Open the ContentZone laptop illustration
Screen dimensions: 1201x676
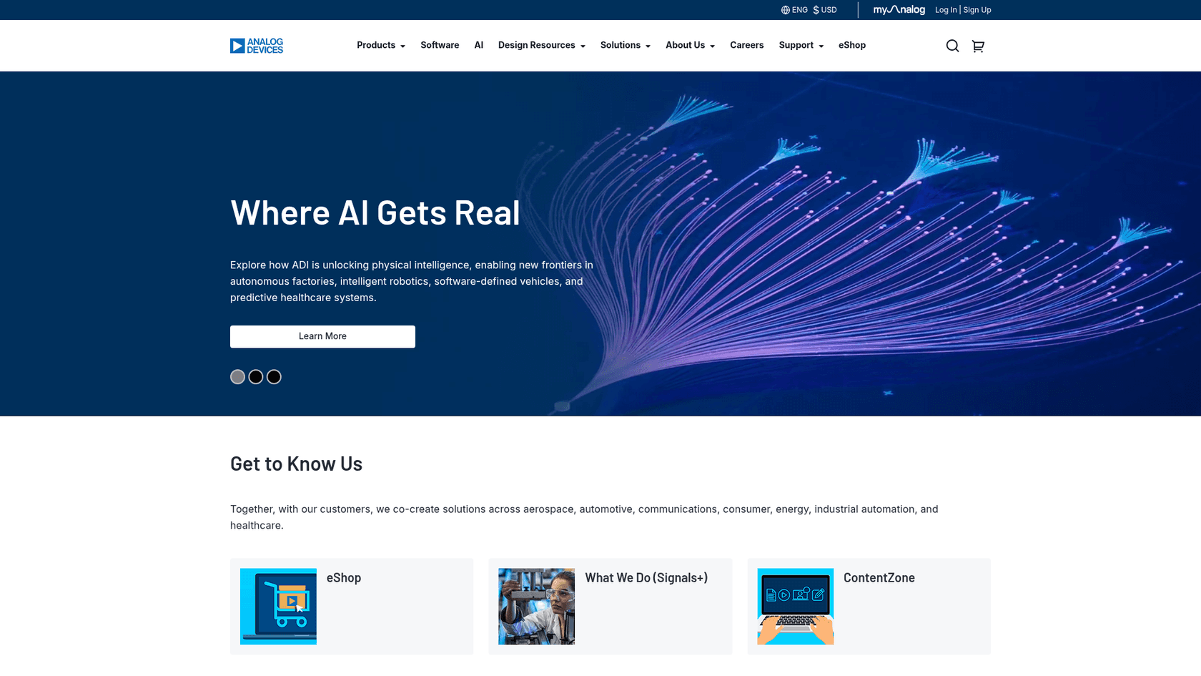click(x=795, y=607)
